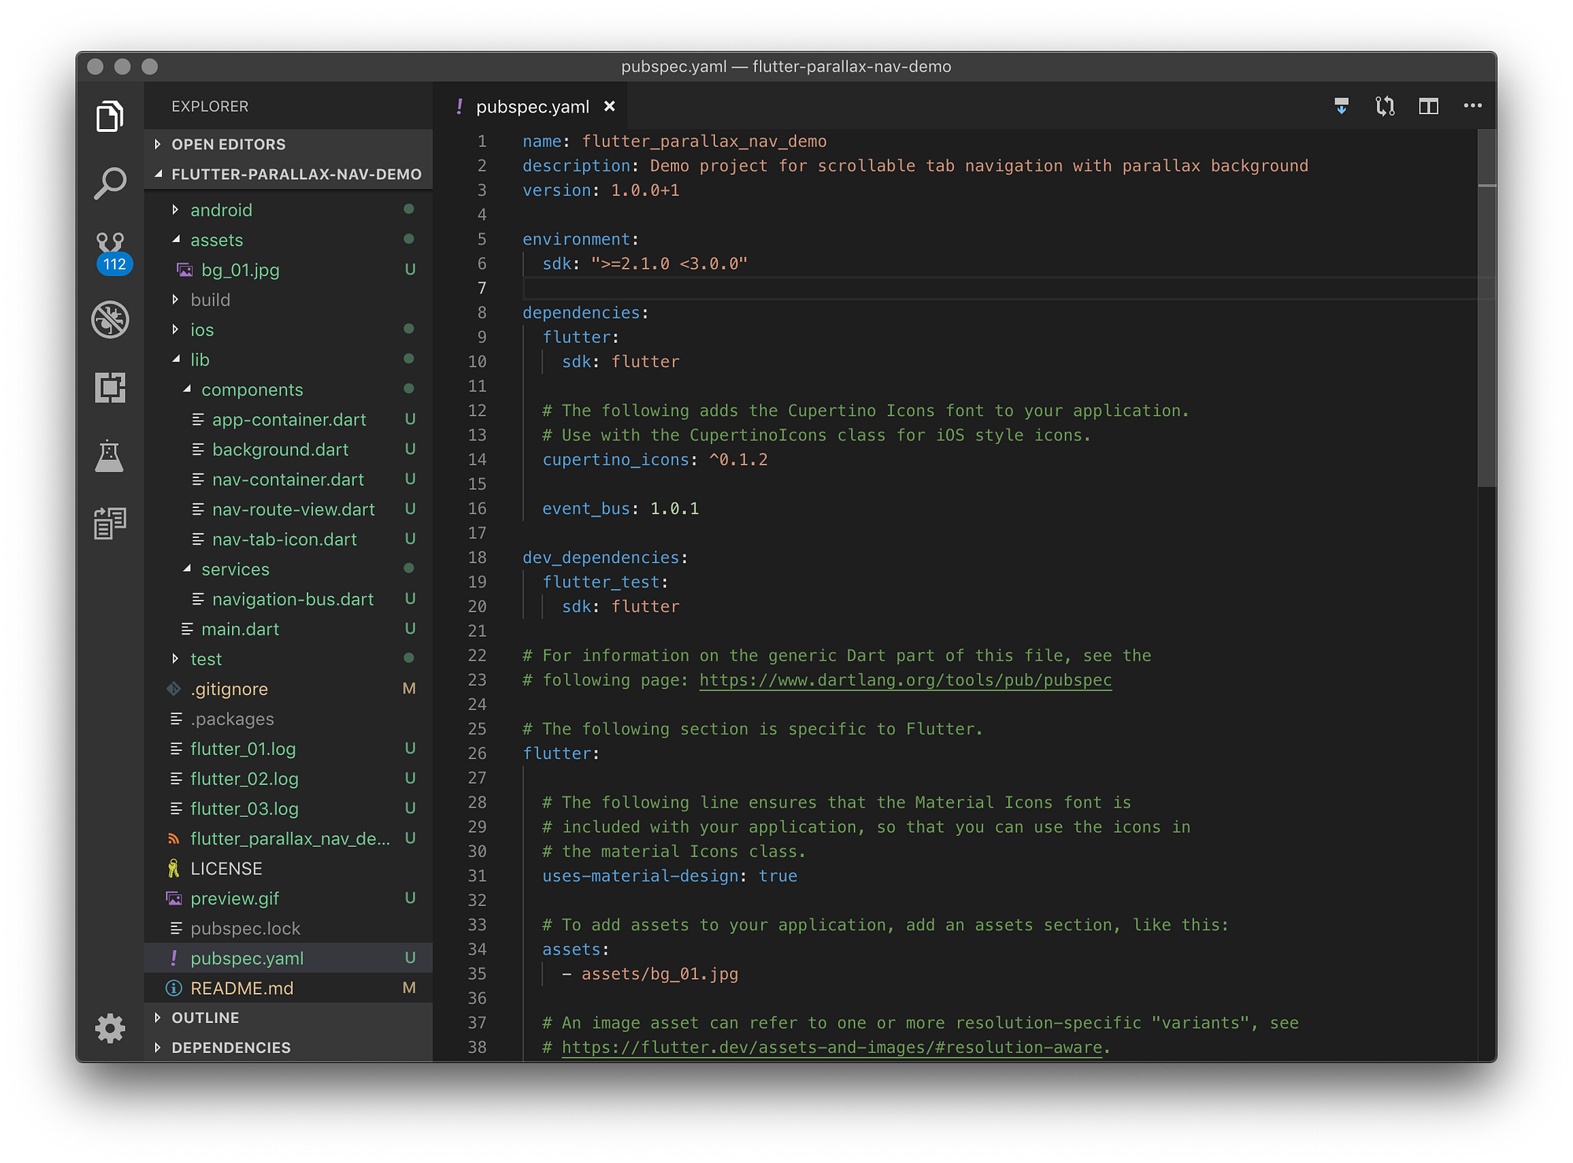
Task: Switch to the pubspec.yaml tab
Action: tap(532, 106)
